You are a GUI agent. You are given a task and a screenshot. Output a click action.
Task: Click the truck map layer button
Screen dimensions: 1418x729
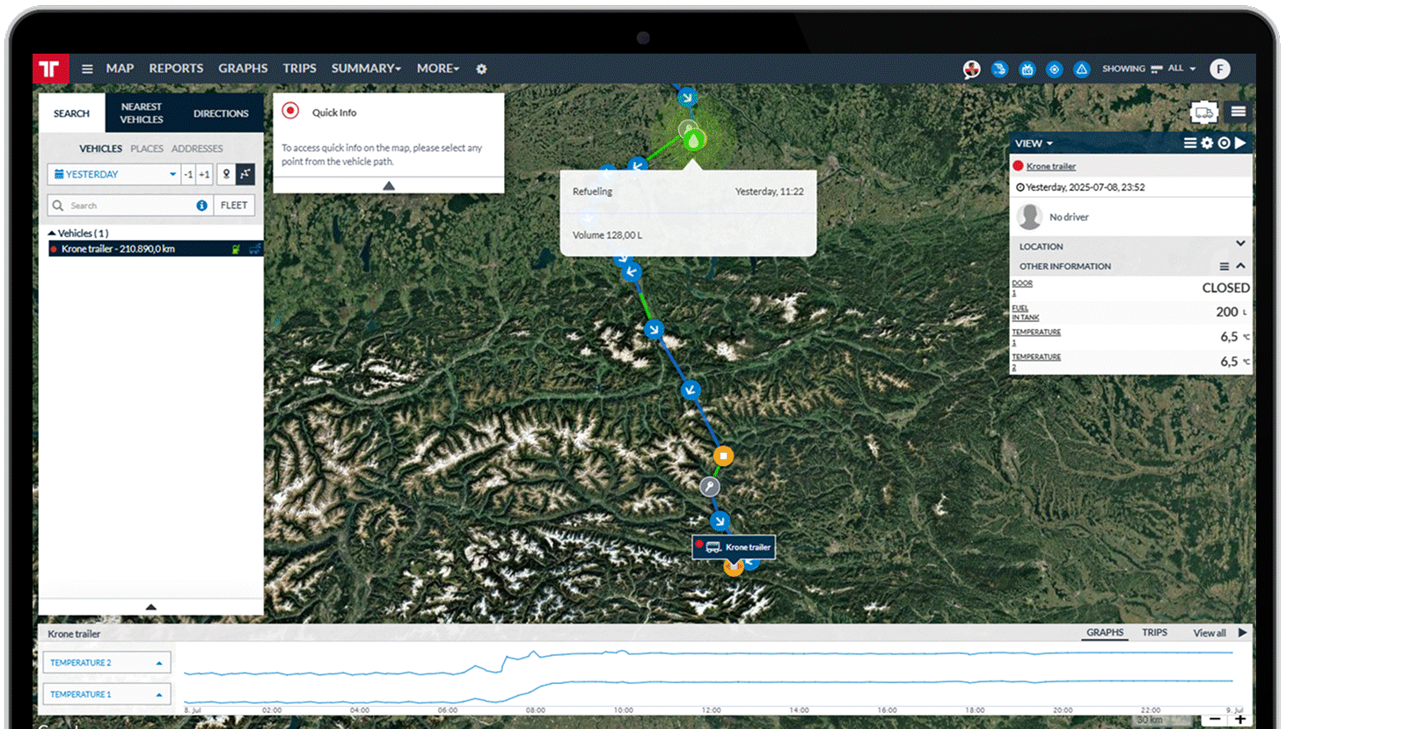(x=1204, y=112)
